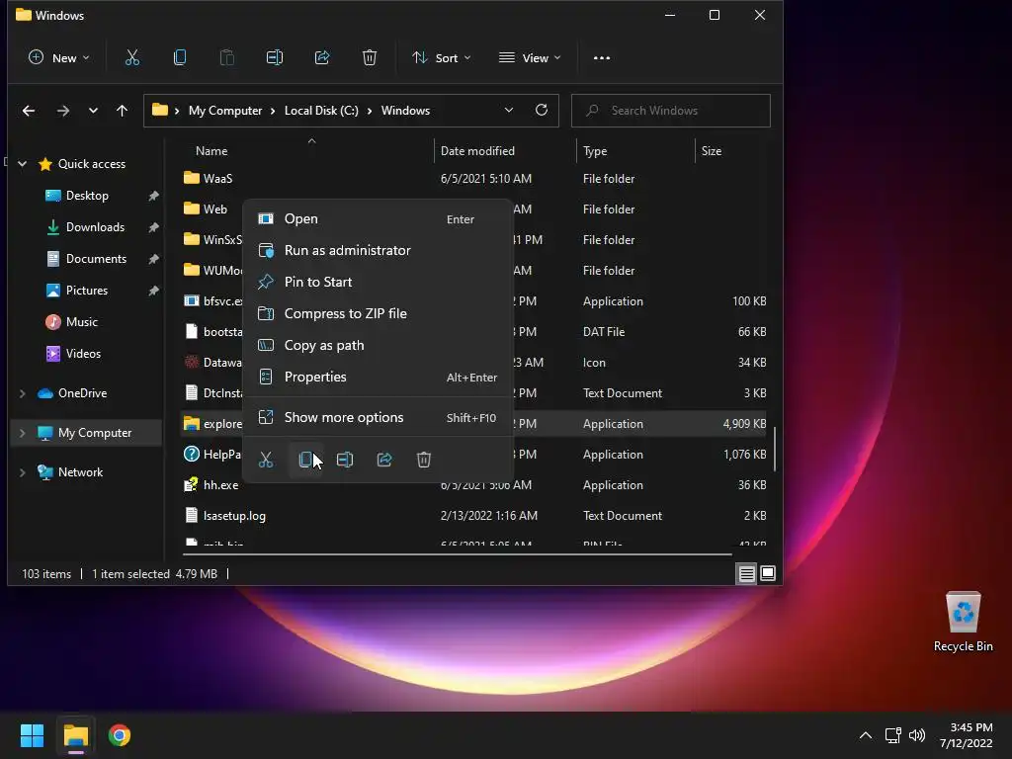
Task: Click the File Explorer taskbar icon
Action: (x=75, y=735)
